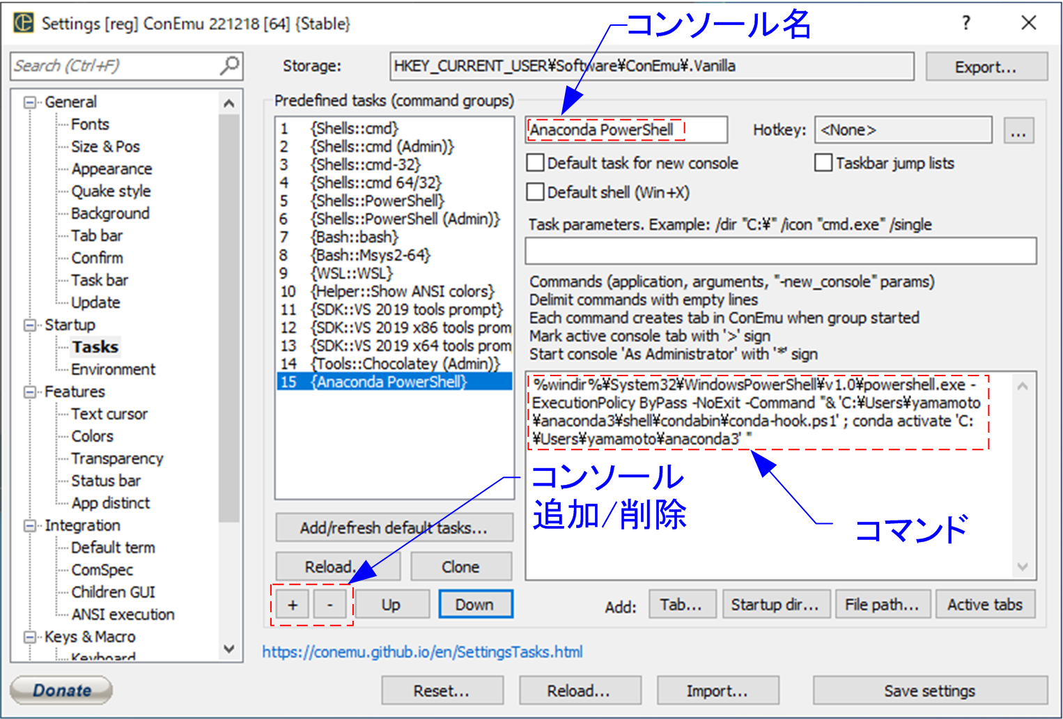
Task: Collapse the Integration tree node
Action: tap(30, 526)
